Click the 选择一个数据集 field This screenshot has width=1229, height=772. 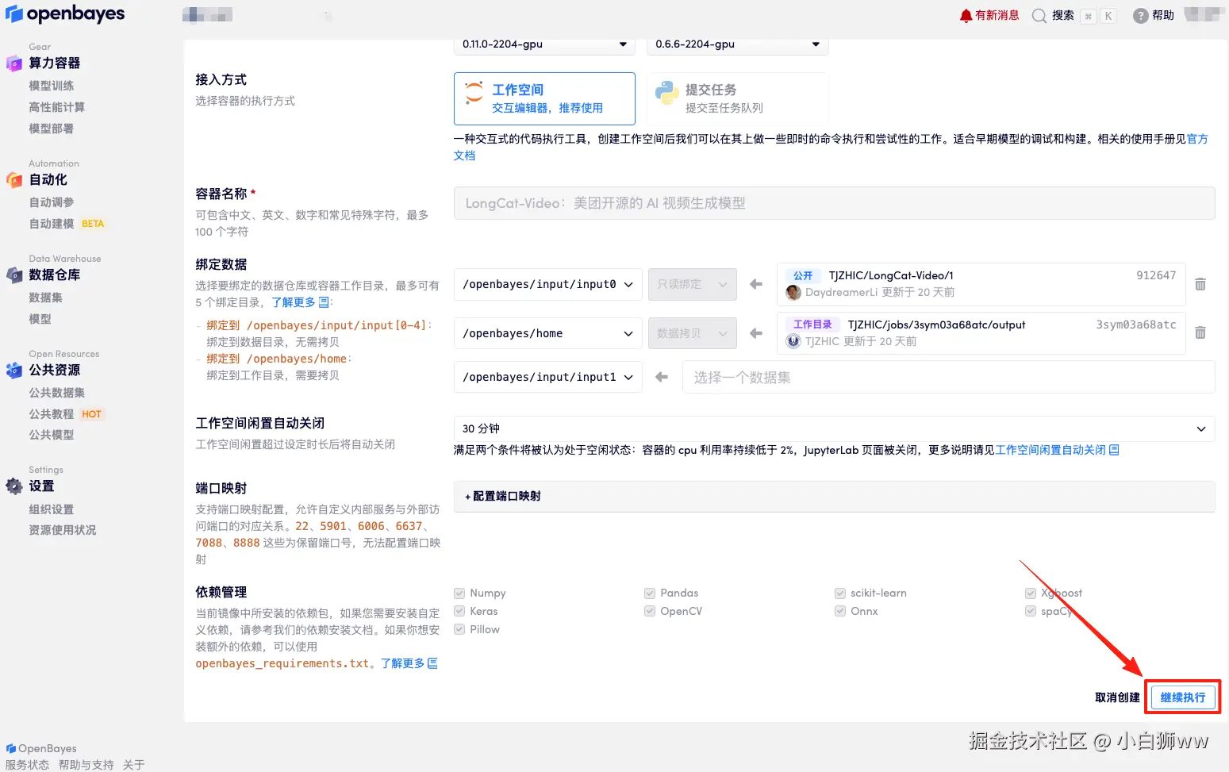(x=949, y=377)
